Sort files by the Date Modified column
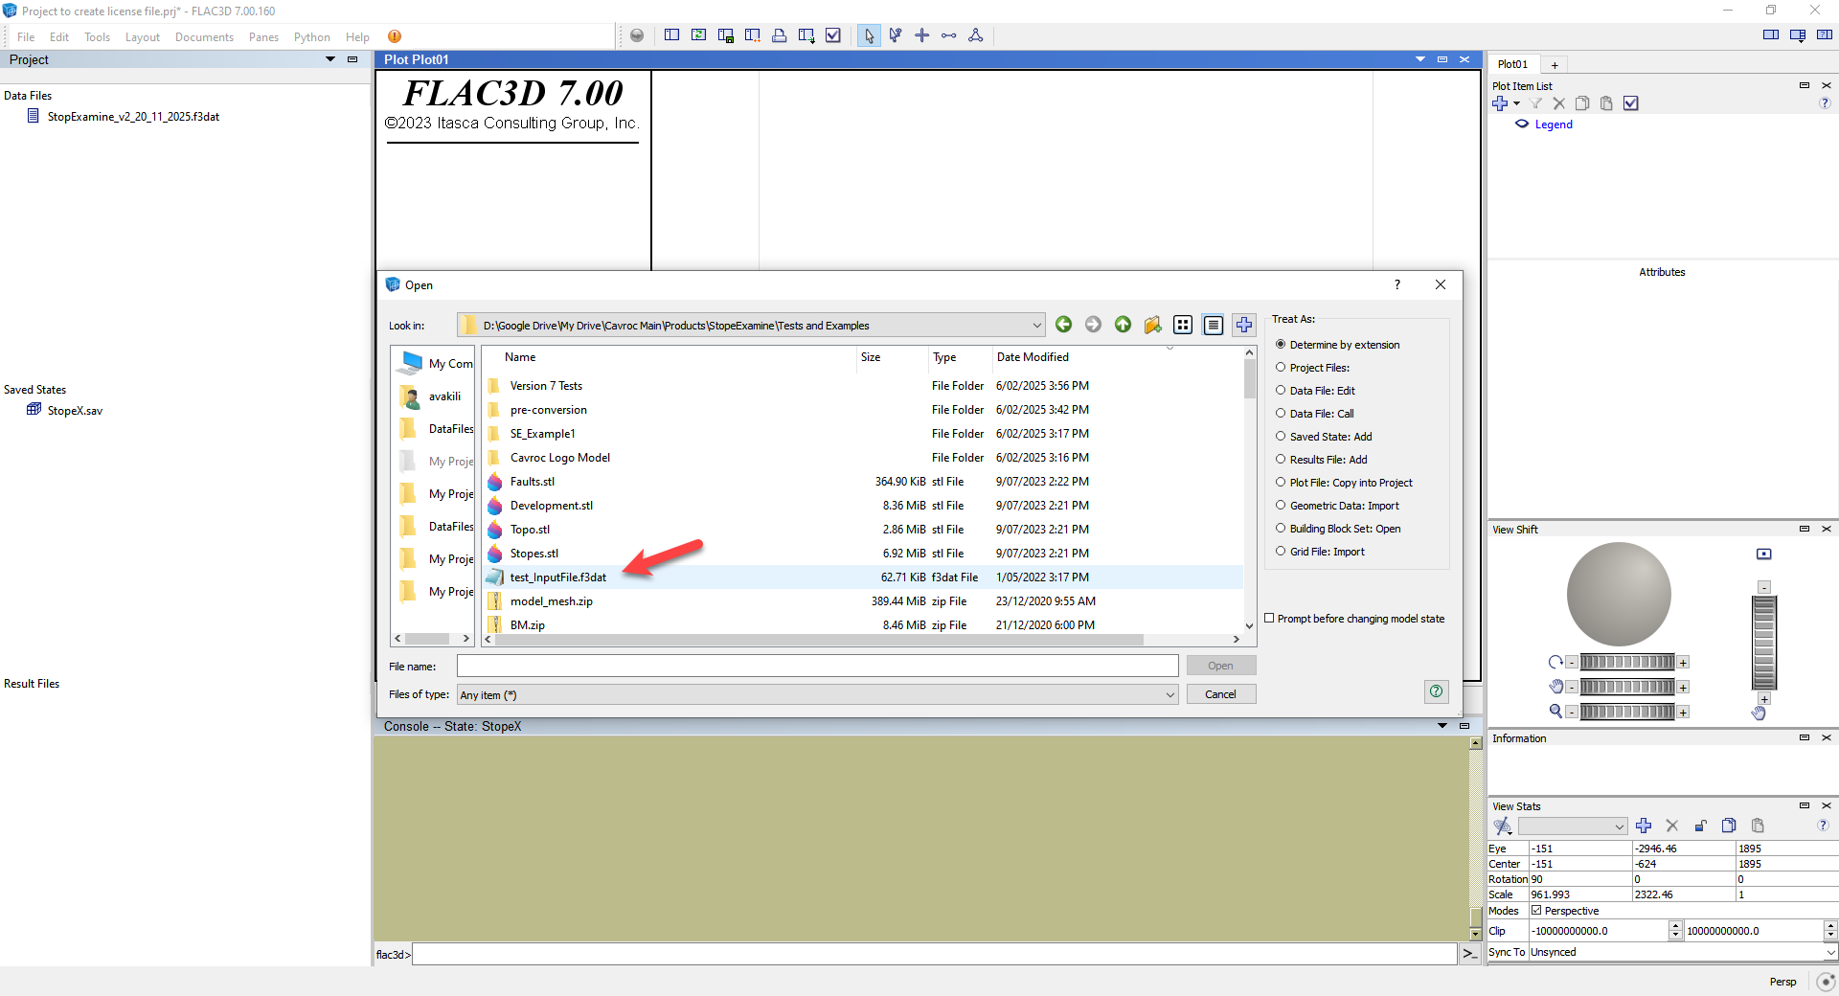 (1033, 357)
